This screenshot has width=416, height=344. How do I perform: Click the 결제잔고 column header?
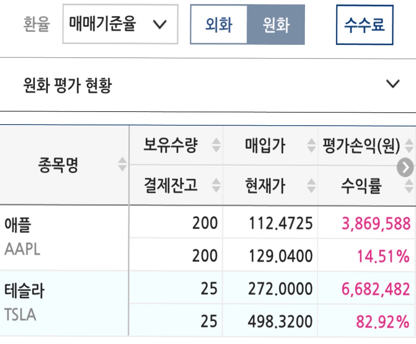171,185
